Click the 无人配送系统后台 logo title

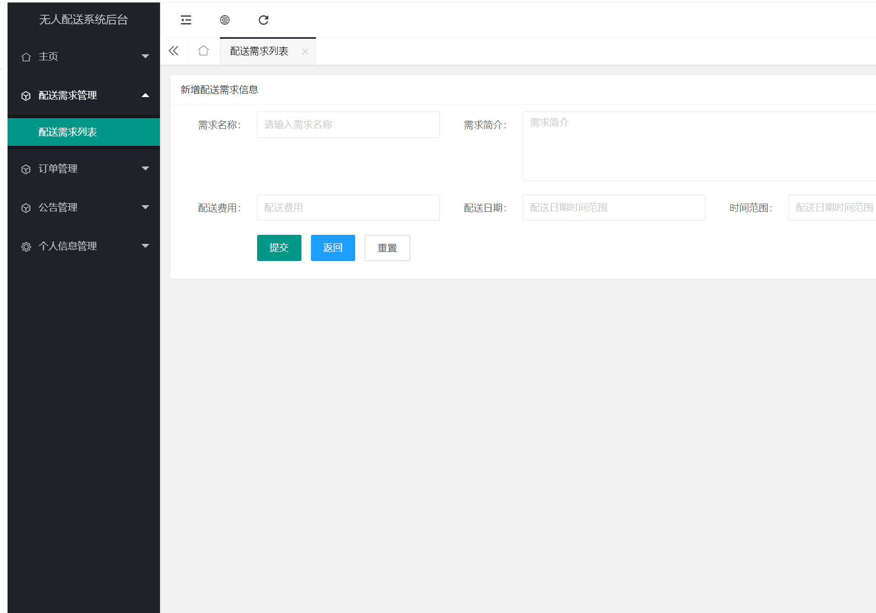84,20
